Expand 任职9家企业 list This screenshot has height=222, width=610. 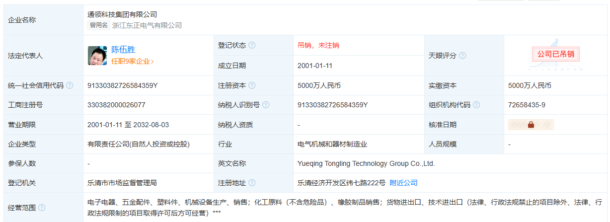pyautogui.click(x=132, y=62)
